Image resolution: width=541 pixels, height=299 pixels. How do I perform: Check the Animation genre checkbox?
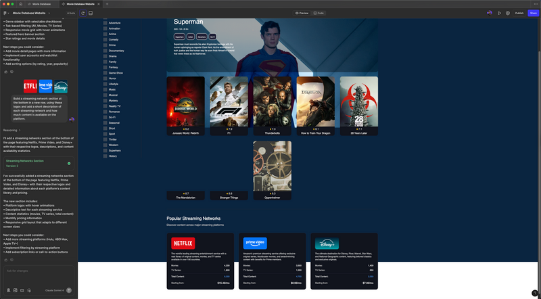point(105,28)
